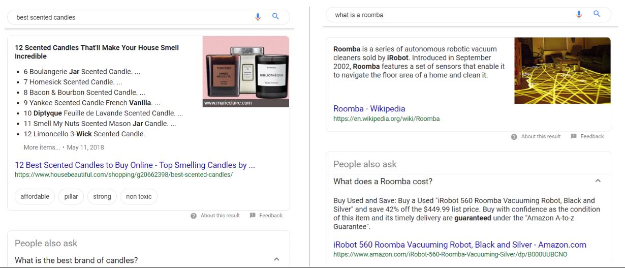The height and width of the screenshot is (268, 625).
Task: Click the feedback flag icon under Roomba snippet
Action: point(574,136)
